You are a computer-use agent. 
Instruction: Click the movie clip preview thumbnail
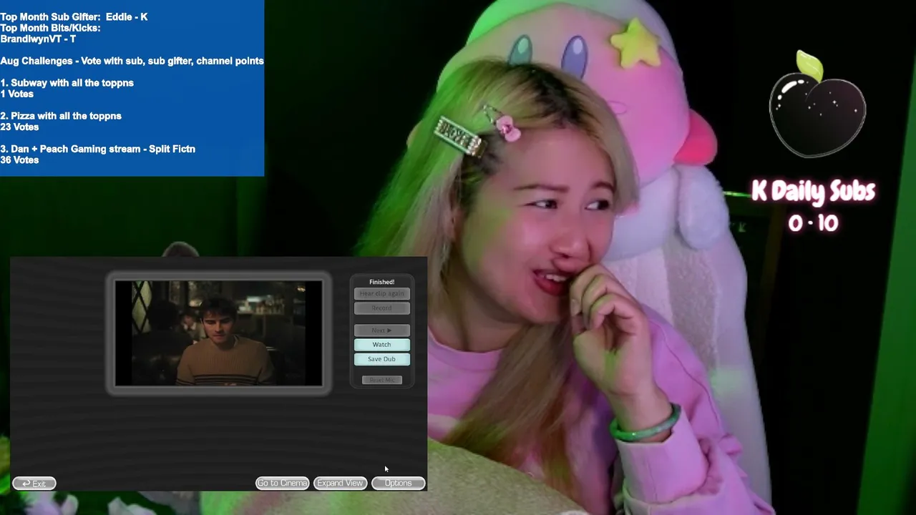(x=219, y=333)
